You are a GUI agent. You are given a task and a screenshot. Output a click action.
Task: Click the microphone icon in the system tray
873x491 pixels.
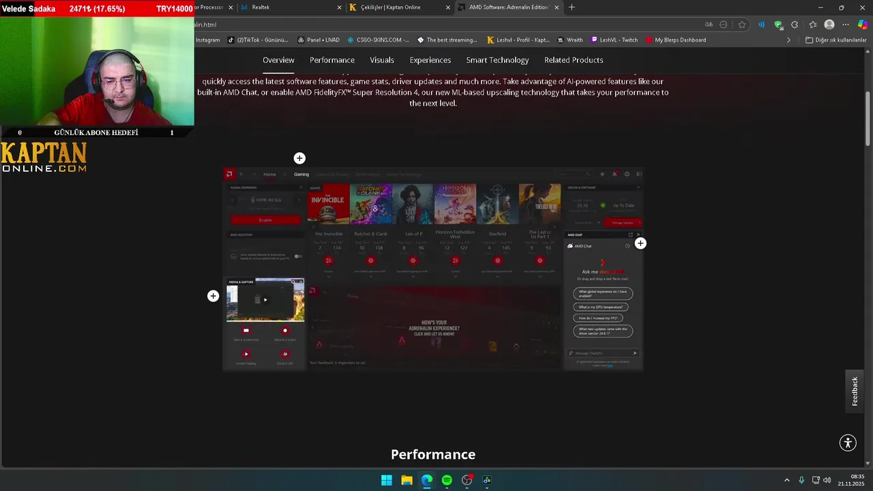point(801,480)
